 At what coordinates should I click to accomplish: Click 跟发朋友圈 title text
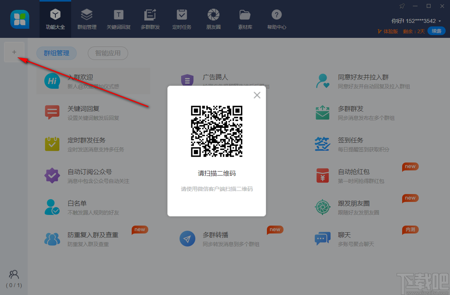tap(354, 204)
